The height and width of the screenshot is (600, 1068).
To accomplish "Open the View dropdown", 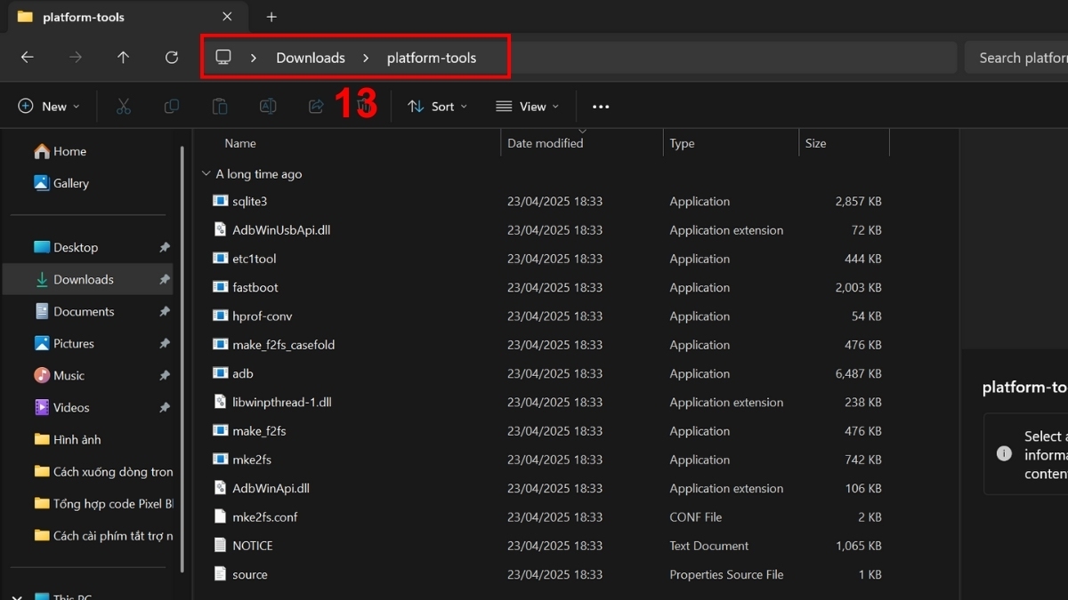I will (528, 107).
